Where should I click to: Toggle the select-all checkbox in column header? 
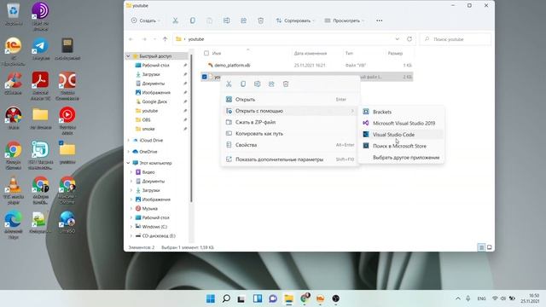click(206, 53)
